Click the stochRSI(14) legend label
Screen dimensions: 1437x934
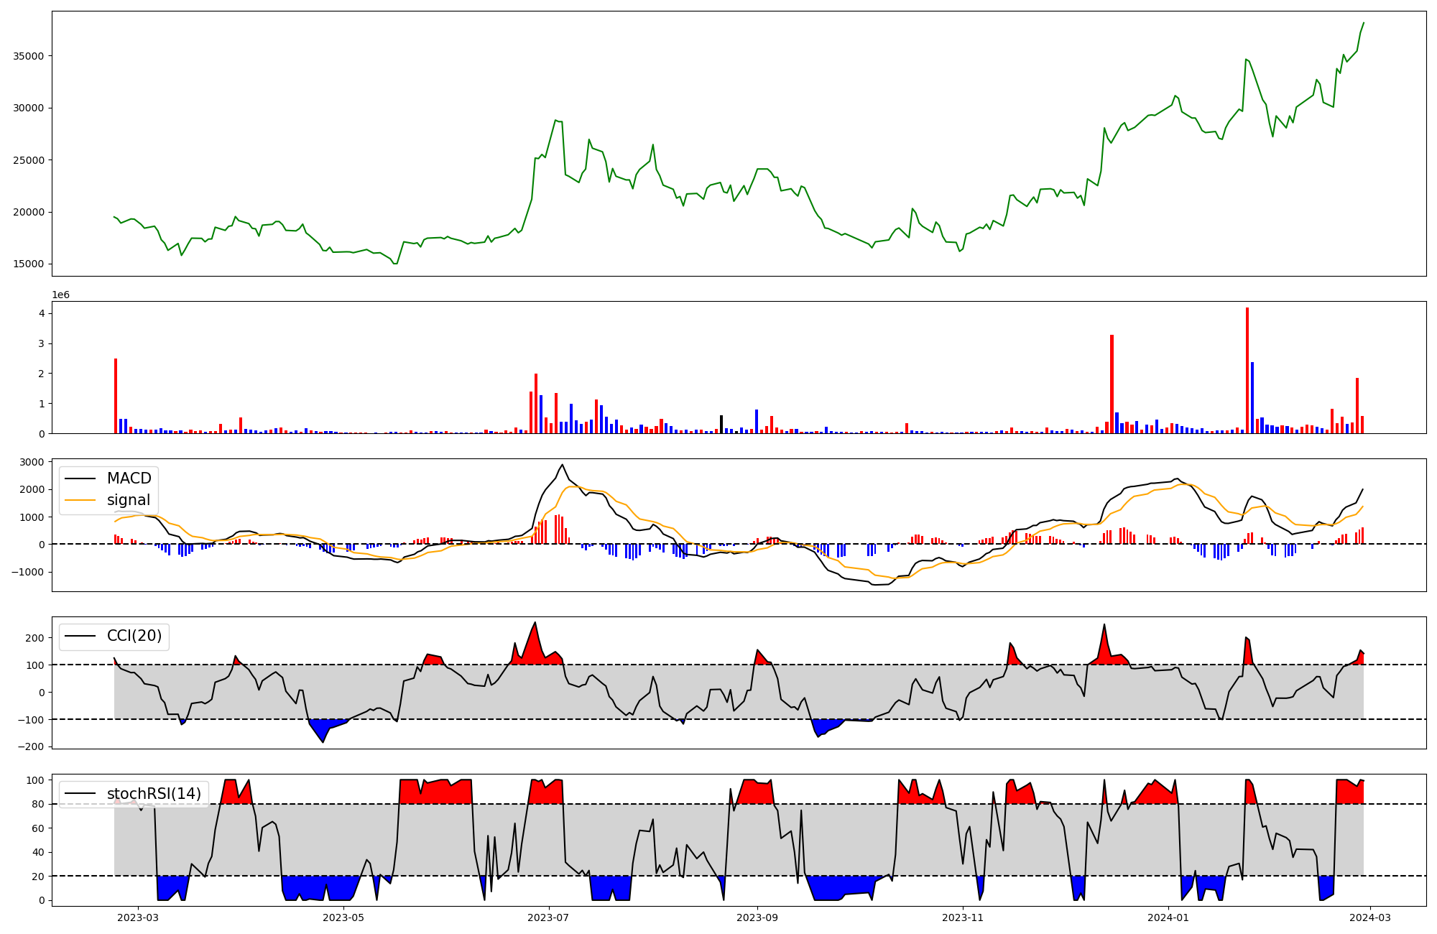[x=154, y=794]
